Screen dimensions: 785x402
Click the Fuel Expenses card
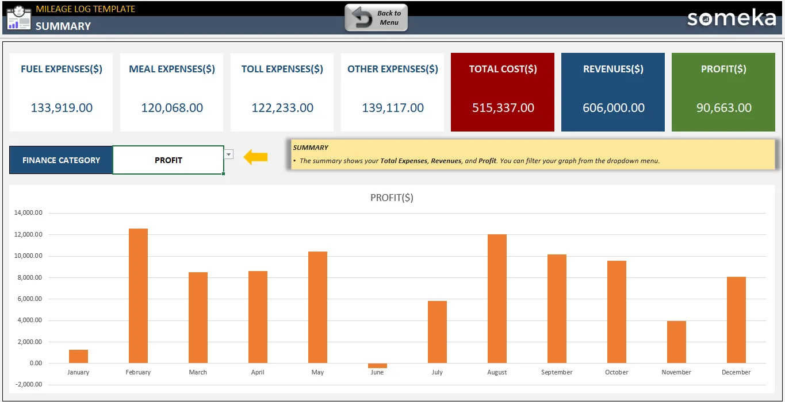[x=61, y=92]
